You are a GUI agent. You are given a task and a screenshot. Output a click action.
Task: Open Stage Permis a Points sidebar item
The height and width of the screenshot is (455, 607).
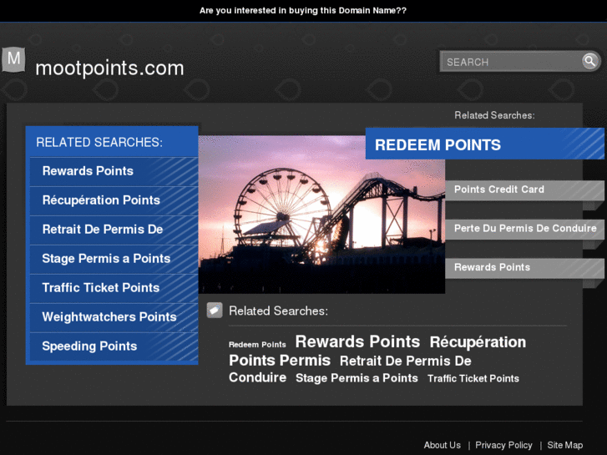114,259
